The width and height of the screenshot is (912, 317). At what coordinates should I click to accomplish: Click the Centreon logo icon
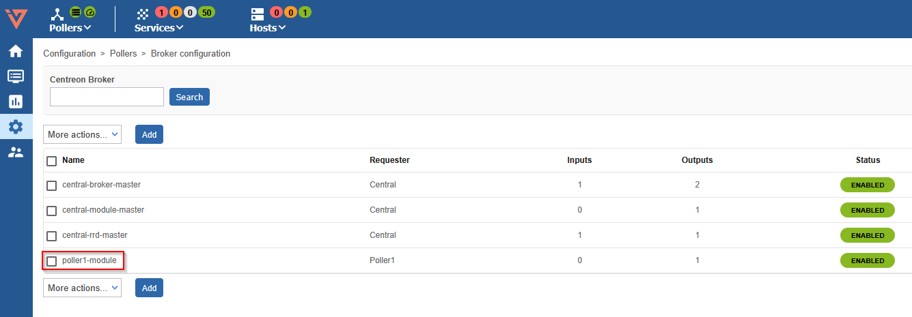point(16,18)
